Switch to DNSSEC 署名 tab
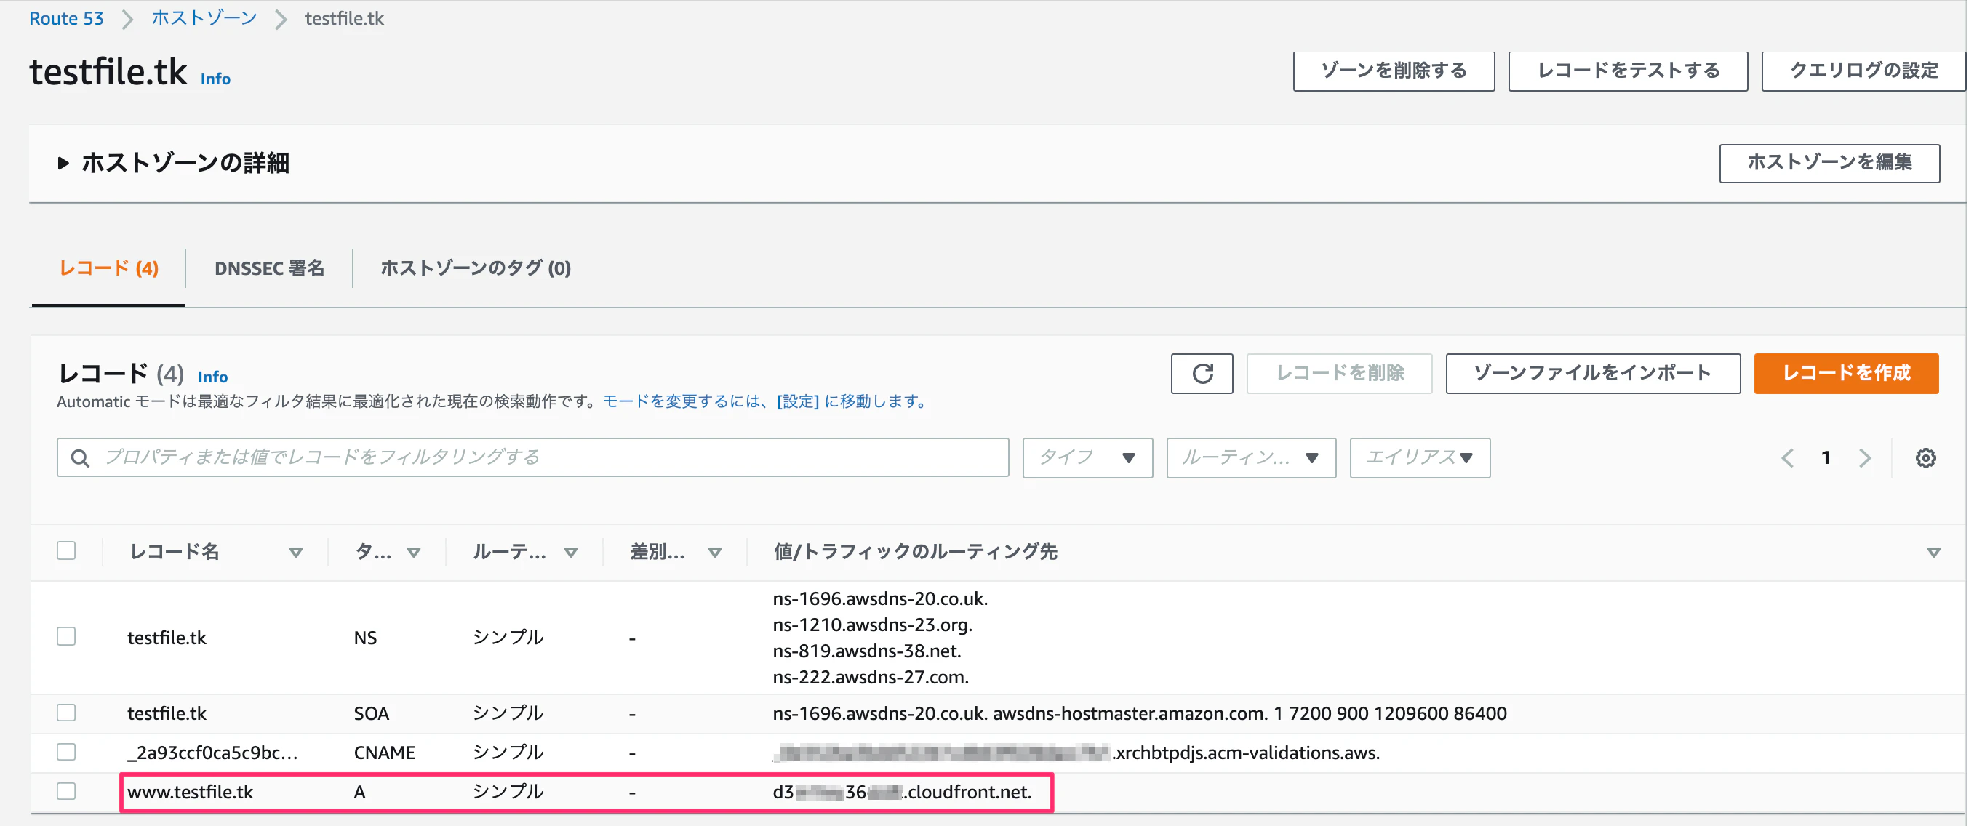This screenshot has width=1974, height=826. coord(270,269)
